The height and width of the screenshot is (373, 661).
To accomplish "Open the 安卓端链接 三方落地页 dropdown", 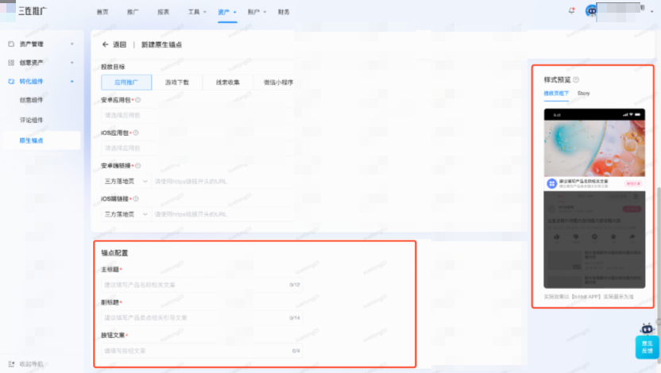I will click(126, 181).
